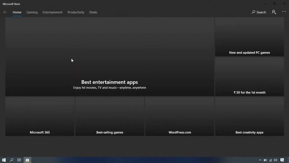Open ₹ 50 for the 1st month tile
The image size is (289, 163).
[x=249, y=77]
